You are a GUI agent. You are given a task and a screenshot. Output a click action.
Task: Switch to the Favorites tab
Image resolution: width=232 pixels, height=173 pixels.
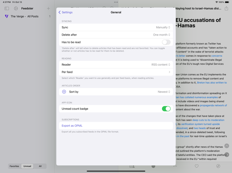[14, 166]
